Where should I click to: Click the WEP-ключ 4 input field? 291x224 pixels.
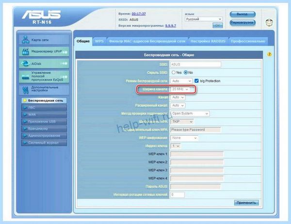click(x=197, y=178)
